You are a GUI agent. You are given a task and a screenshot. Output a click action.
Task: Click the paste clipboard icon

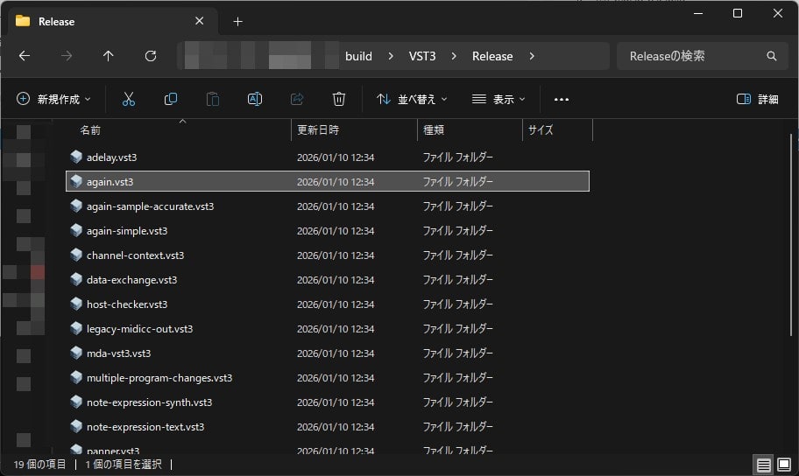pos(213,99)
